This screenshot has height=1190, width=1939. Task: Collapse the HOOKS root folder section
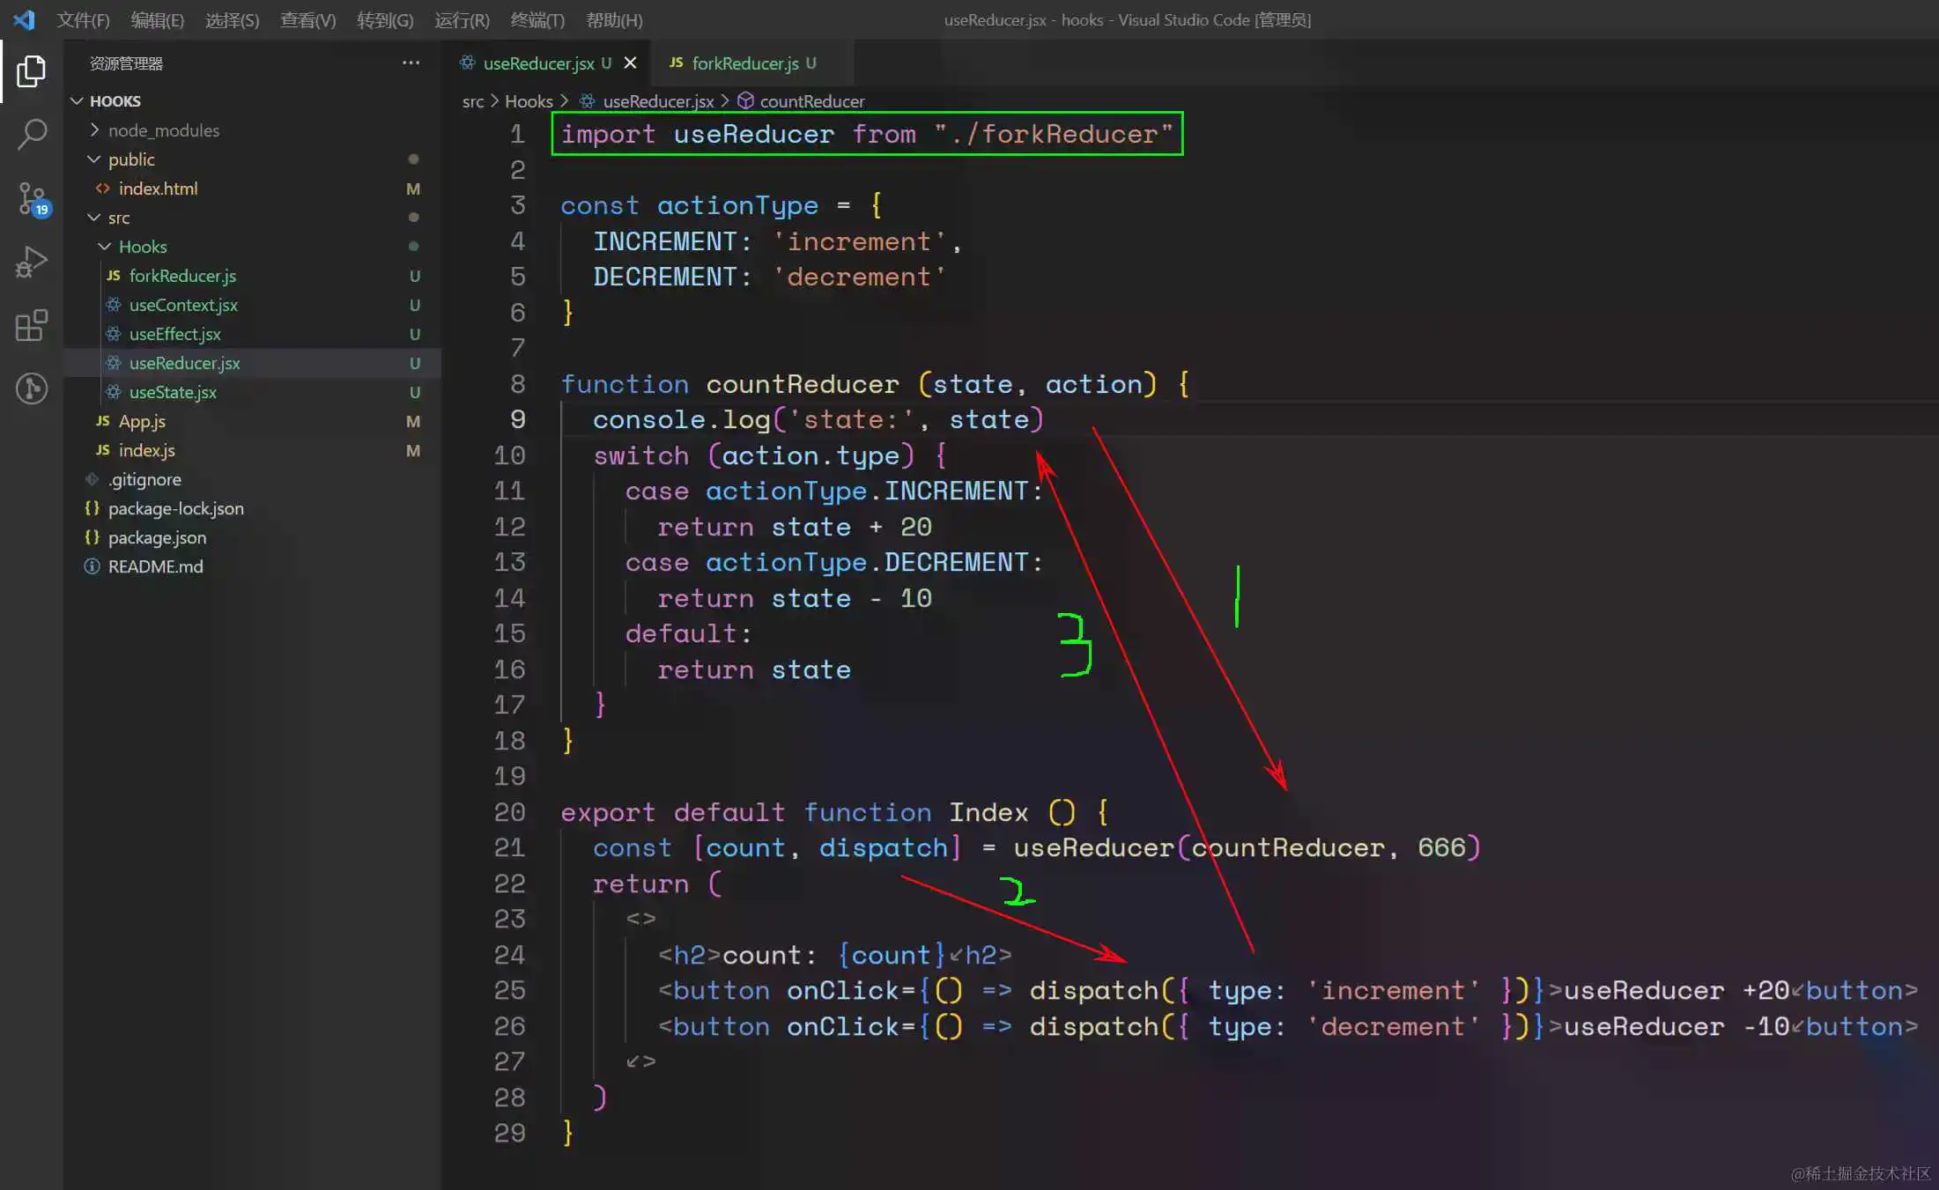pos(78,101)
